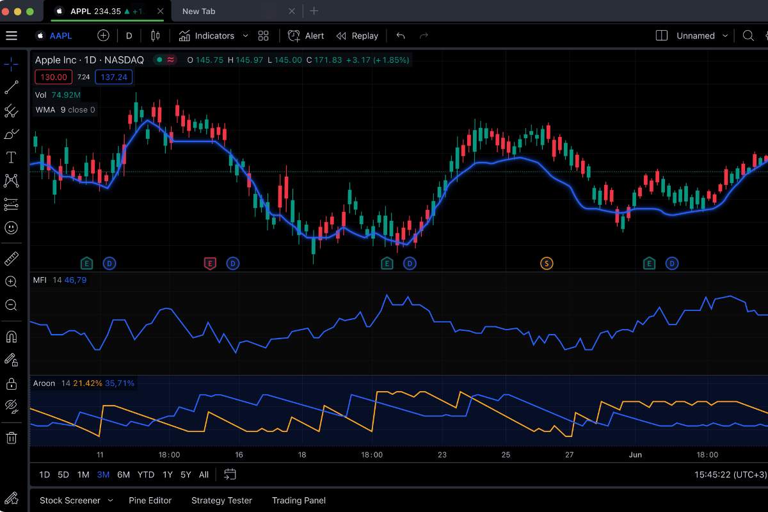
Task: Open the go to date calendar
Action: tap(230, 474)
